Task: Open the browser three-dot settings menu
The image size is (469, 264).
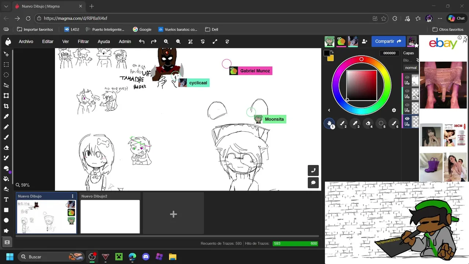Action: click(440, 18)
